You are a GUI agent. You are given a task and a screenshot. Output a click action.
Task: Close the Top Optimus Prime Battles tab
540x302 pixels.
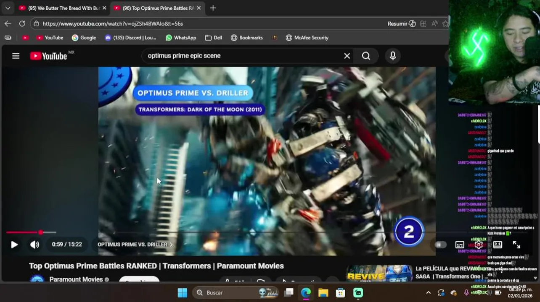point(199,8)
